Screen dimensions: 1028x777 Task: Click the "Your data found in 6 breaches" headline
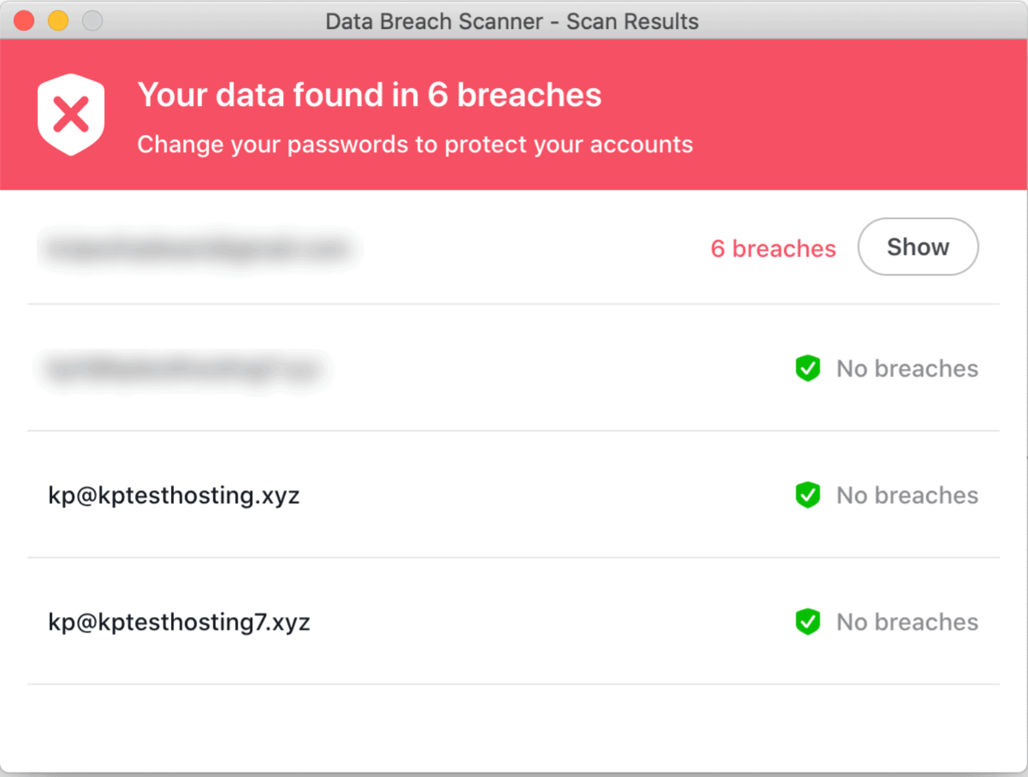pos(369,95)
